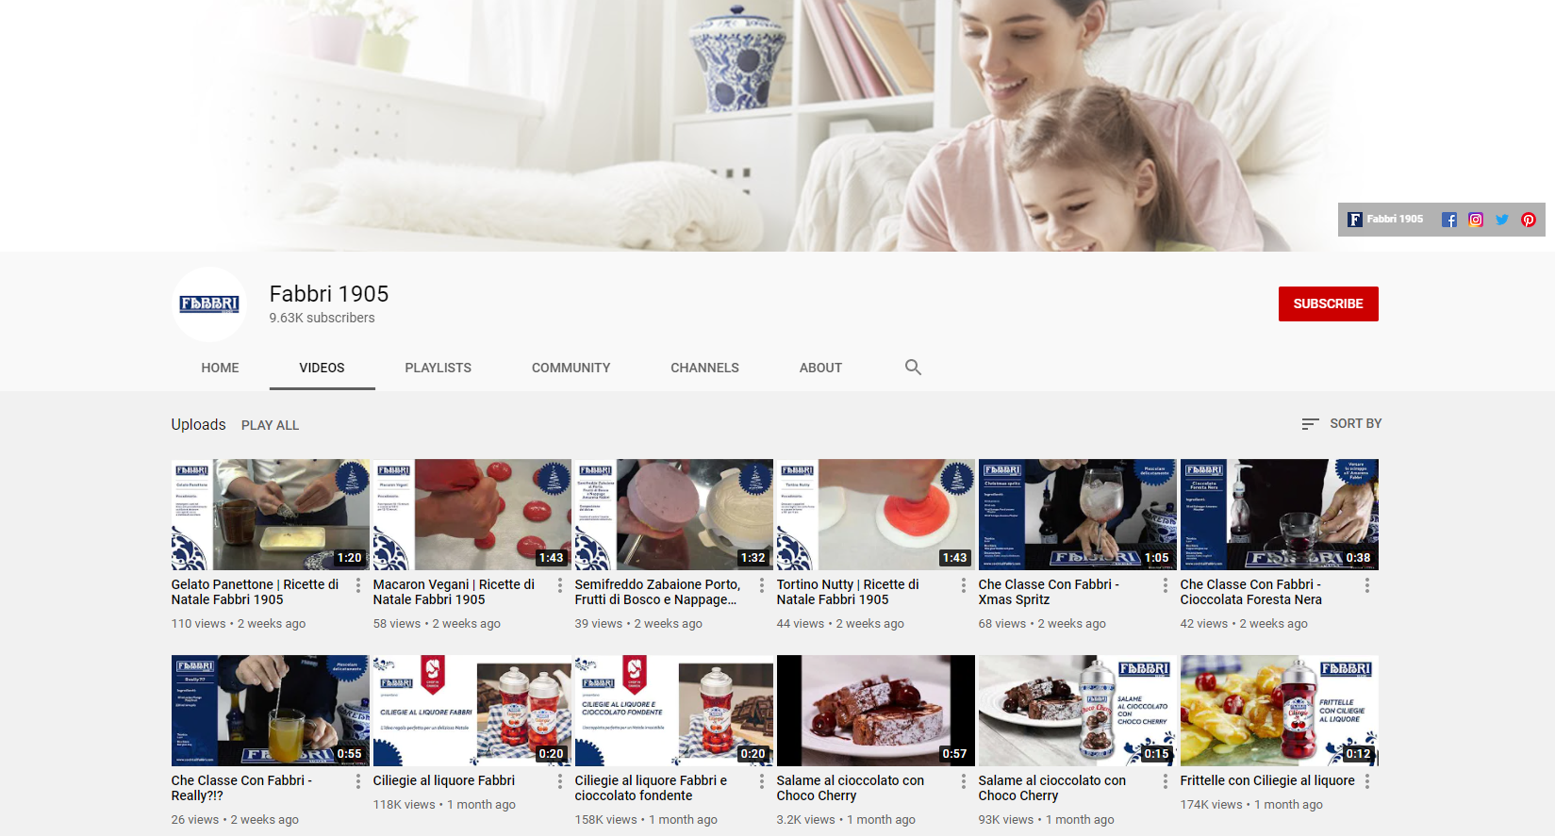
Task: Switch to the Home tab
Action: click(220, 368)
